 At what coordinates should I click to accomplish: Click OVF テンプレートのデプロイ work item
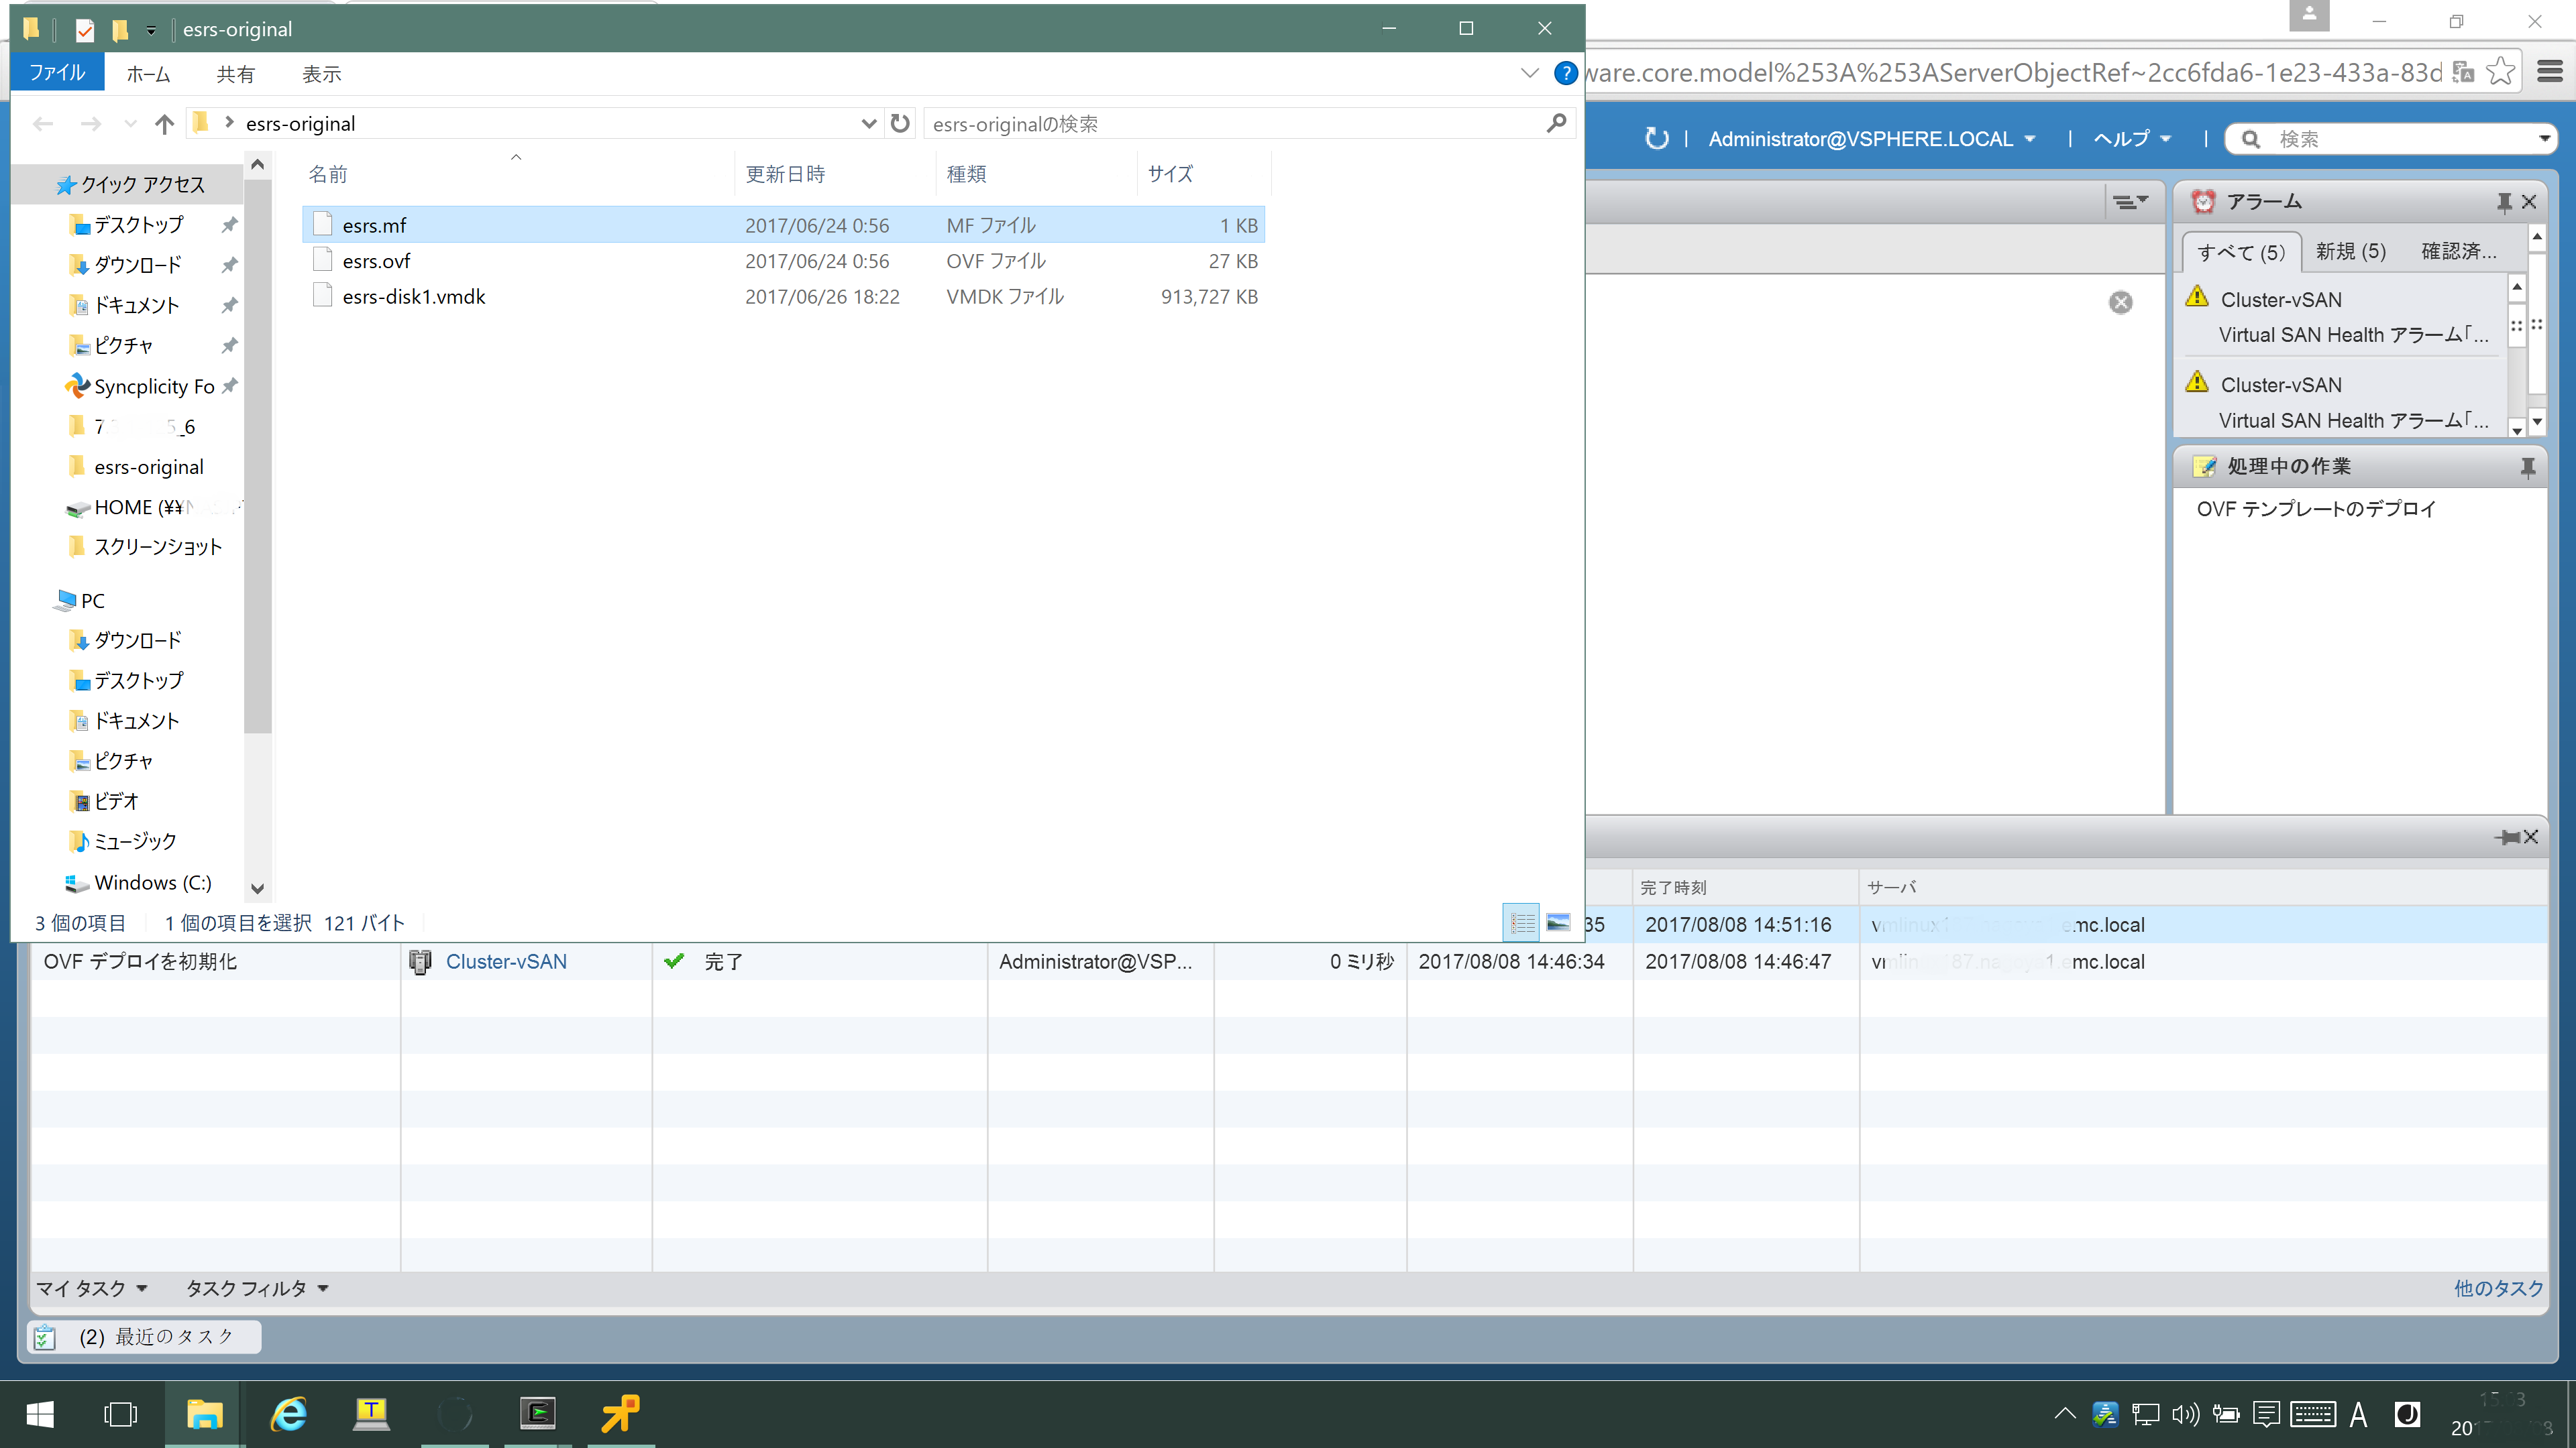[2316, 509]
